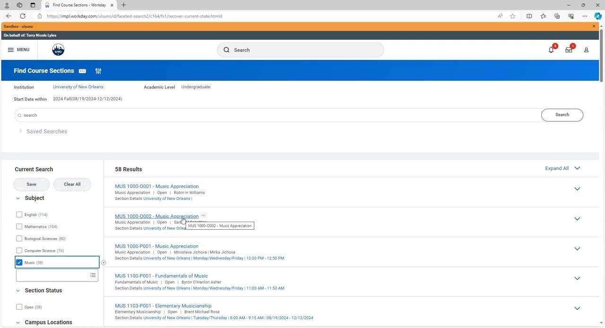The image size is (605, 328).
Task: Open the browser split screen icon
Action: coord(529,16)
